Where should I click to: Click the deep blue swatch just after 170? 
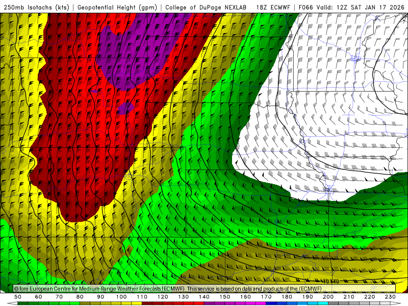coord(271,303)
